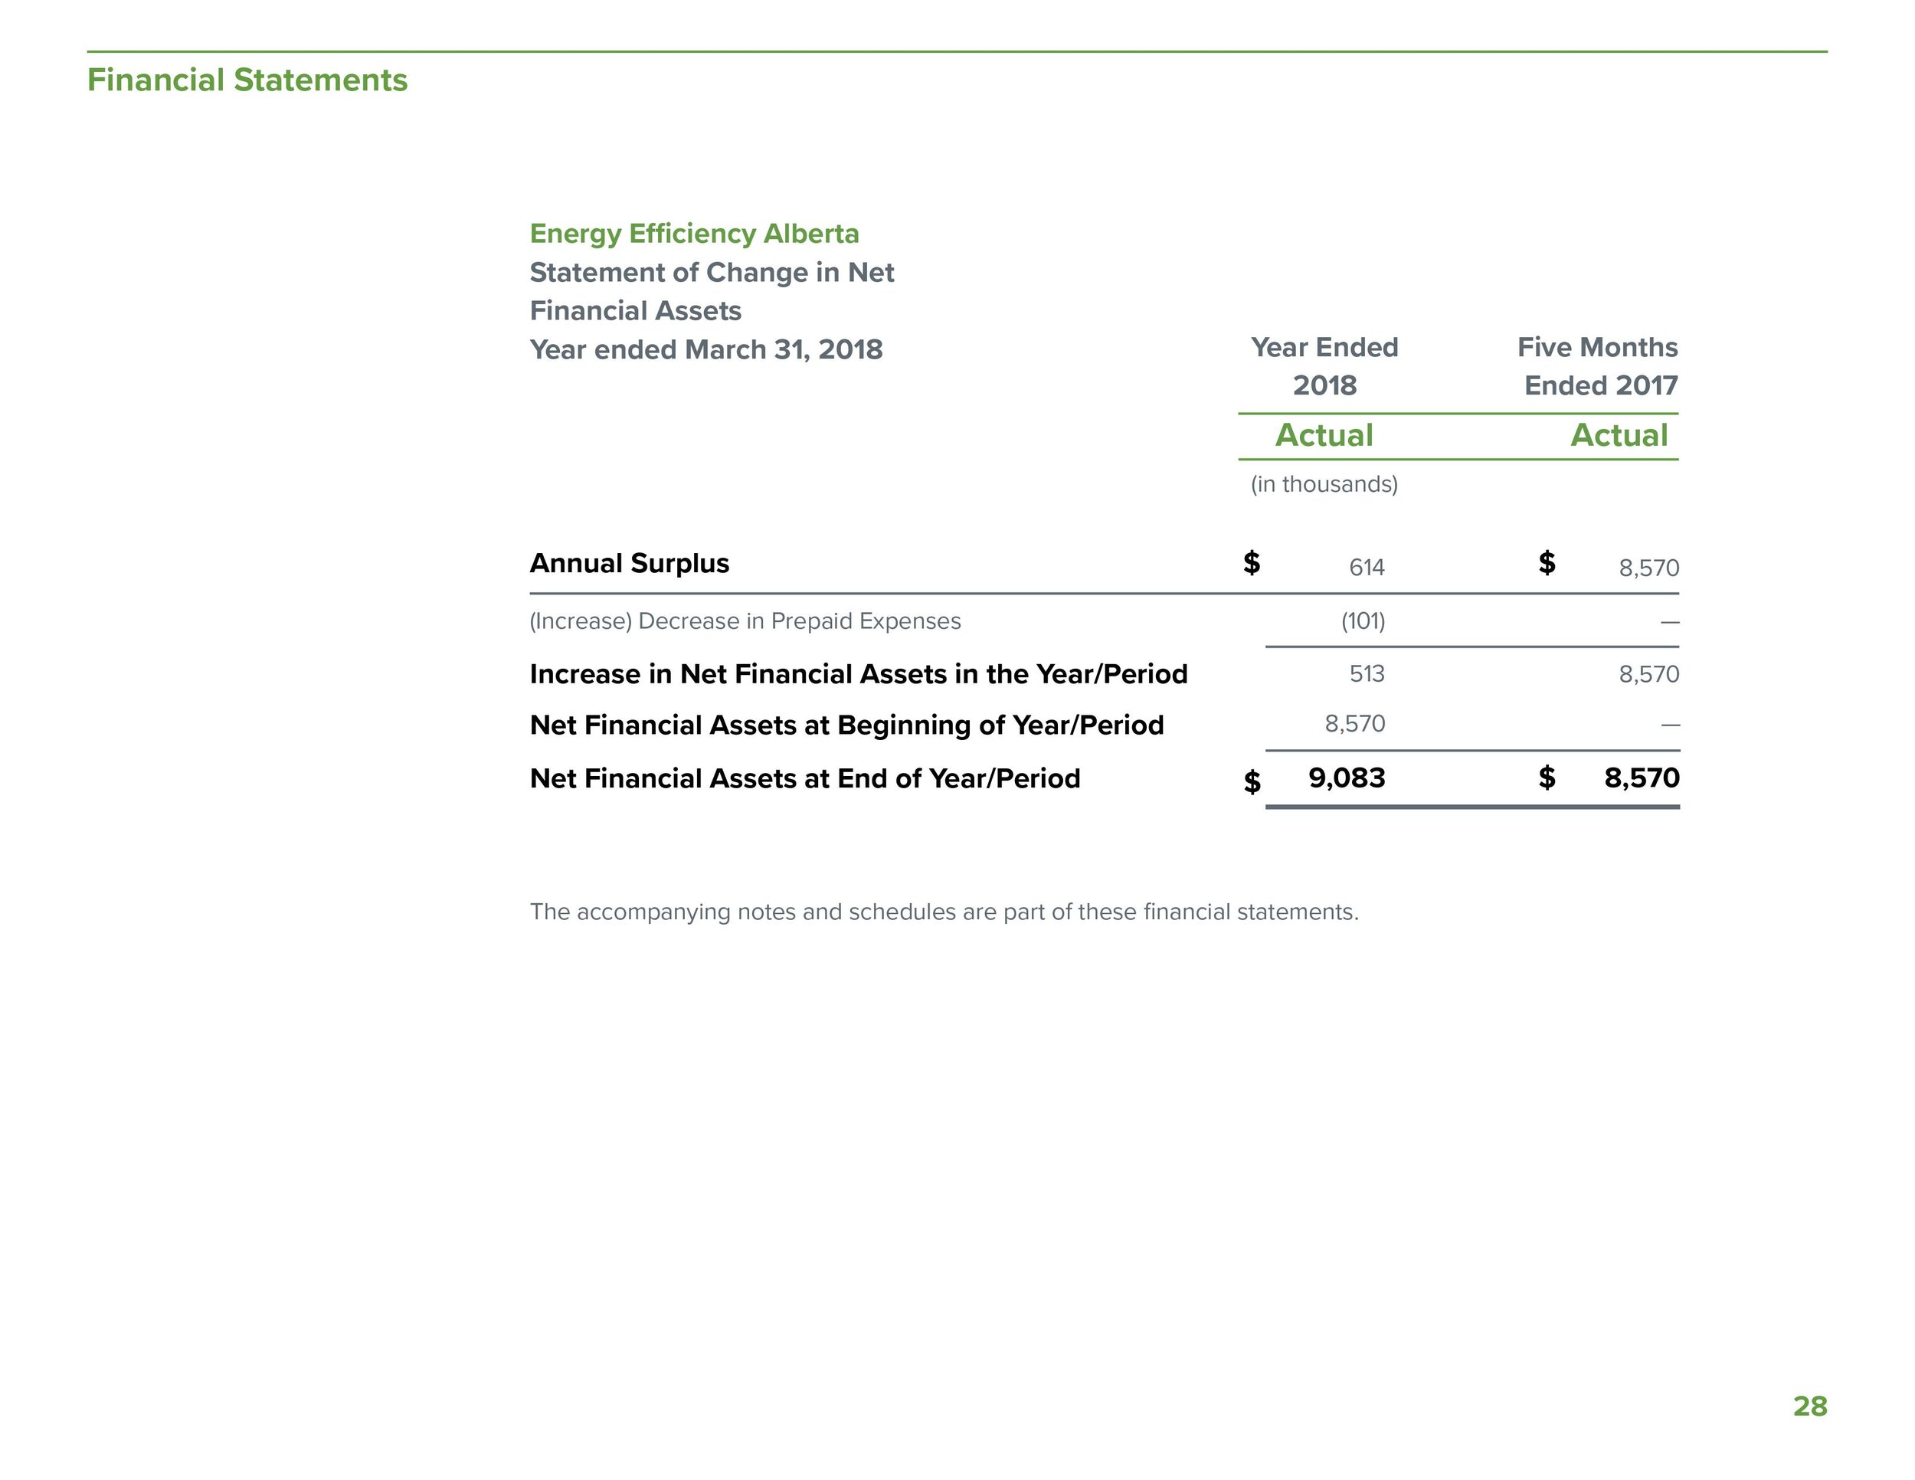Click 'Year ended March 31, 2018' text
Viewport: 1915px width, 1480px height.
pos(705,350)
